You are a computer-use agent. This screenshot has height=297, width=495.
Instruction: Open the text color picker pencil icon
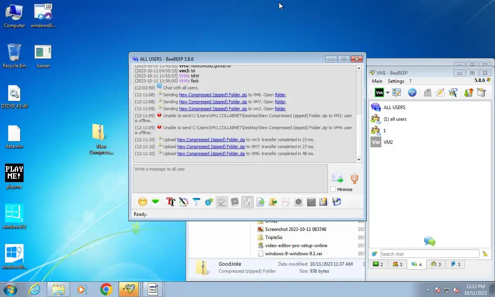pyautogui.click(x=183, y=202)
